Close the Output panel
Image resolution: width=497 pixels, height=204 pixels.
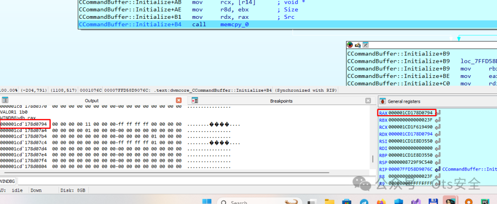point(179,100)
